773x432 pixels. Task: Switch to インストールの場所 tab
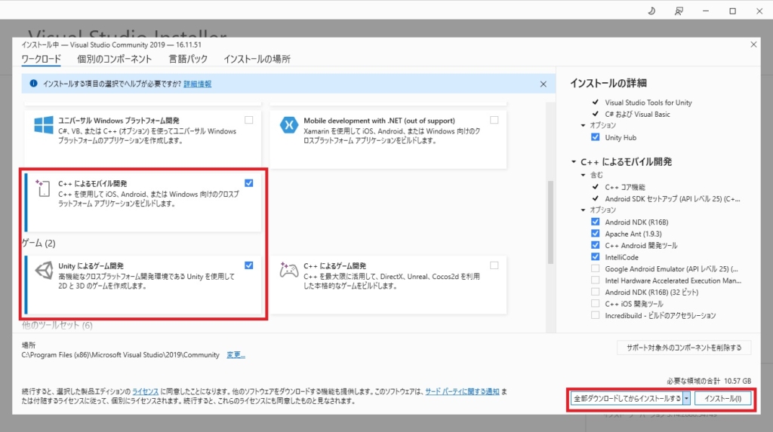pos(257,59)
